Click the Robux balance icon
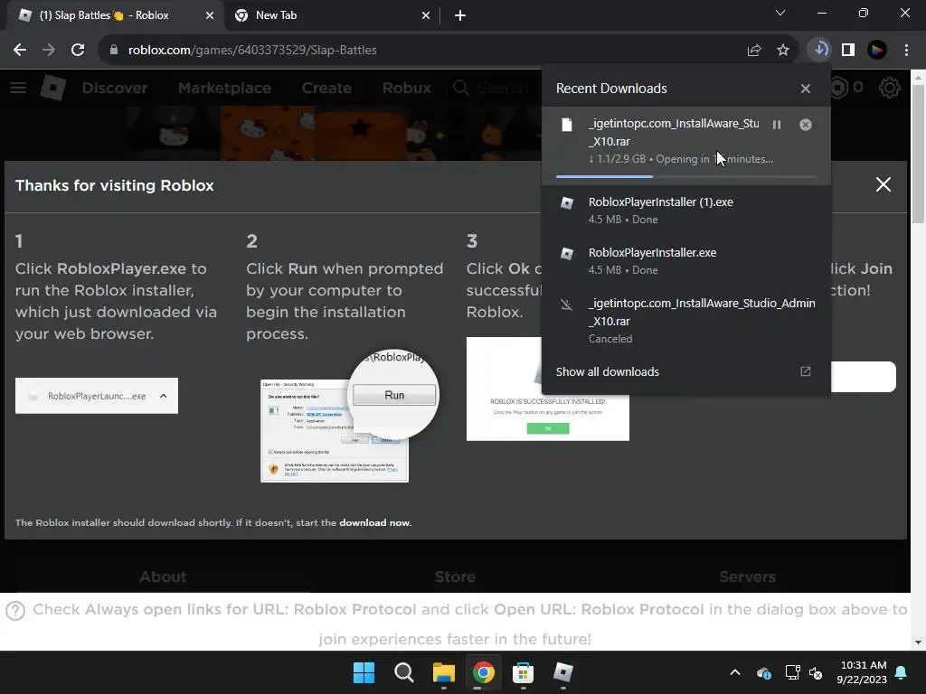This screenshot has width=926, height=694. click(838, 88)
